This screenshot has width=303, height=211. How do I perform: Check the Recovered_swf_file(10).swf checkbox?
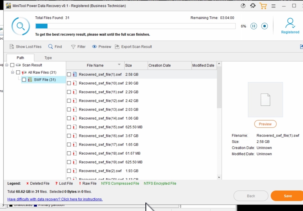click(69, 83)
